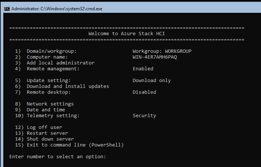
Task: Select the Date and time option
Action: click(x=46, y=110)
